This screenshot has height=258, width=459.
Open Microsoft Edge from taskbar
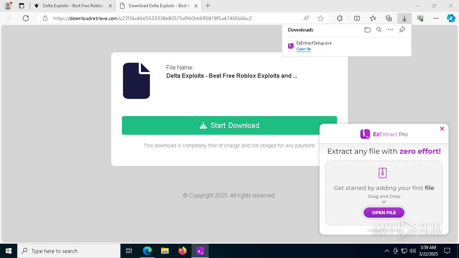[147, 251]
